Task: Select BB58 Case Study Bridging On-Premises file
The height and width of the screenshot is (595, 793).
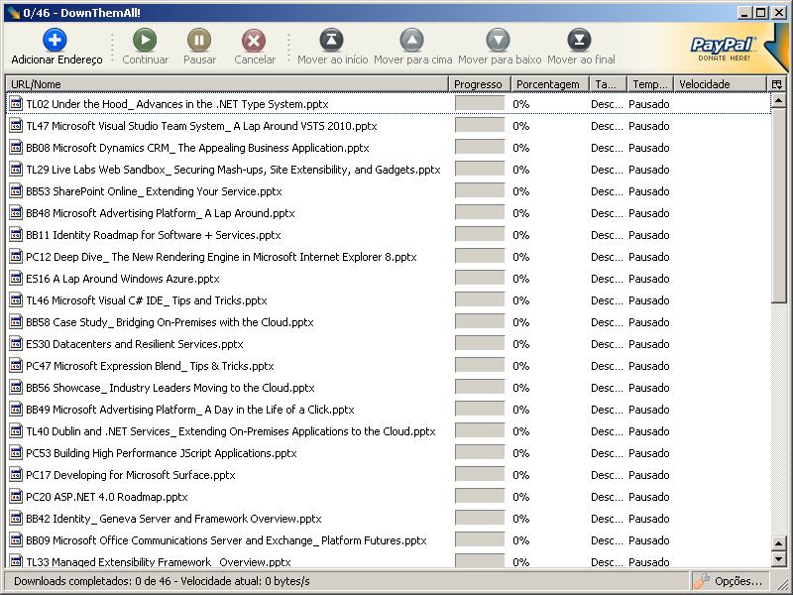Action: tap(389, 322)
